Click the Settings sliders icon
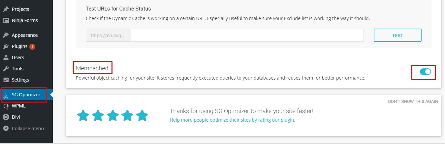Image resolution: width=445 pixels, height=144 pixels. pyautogui.click(x=6, y=80)
